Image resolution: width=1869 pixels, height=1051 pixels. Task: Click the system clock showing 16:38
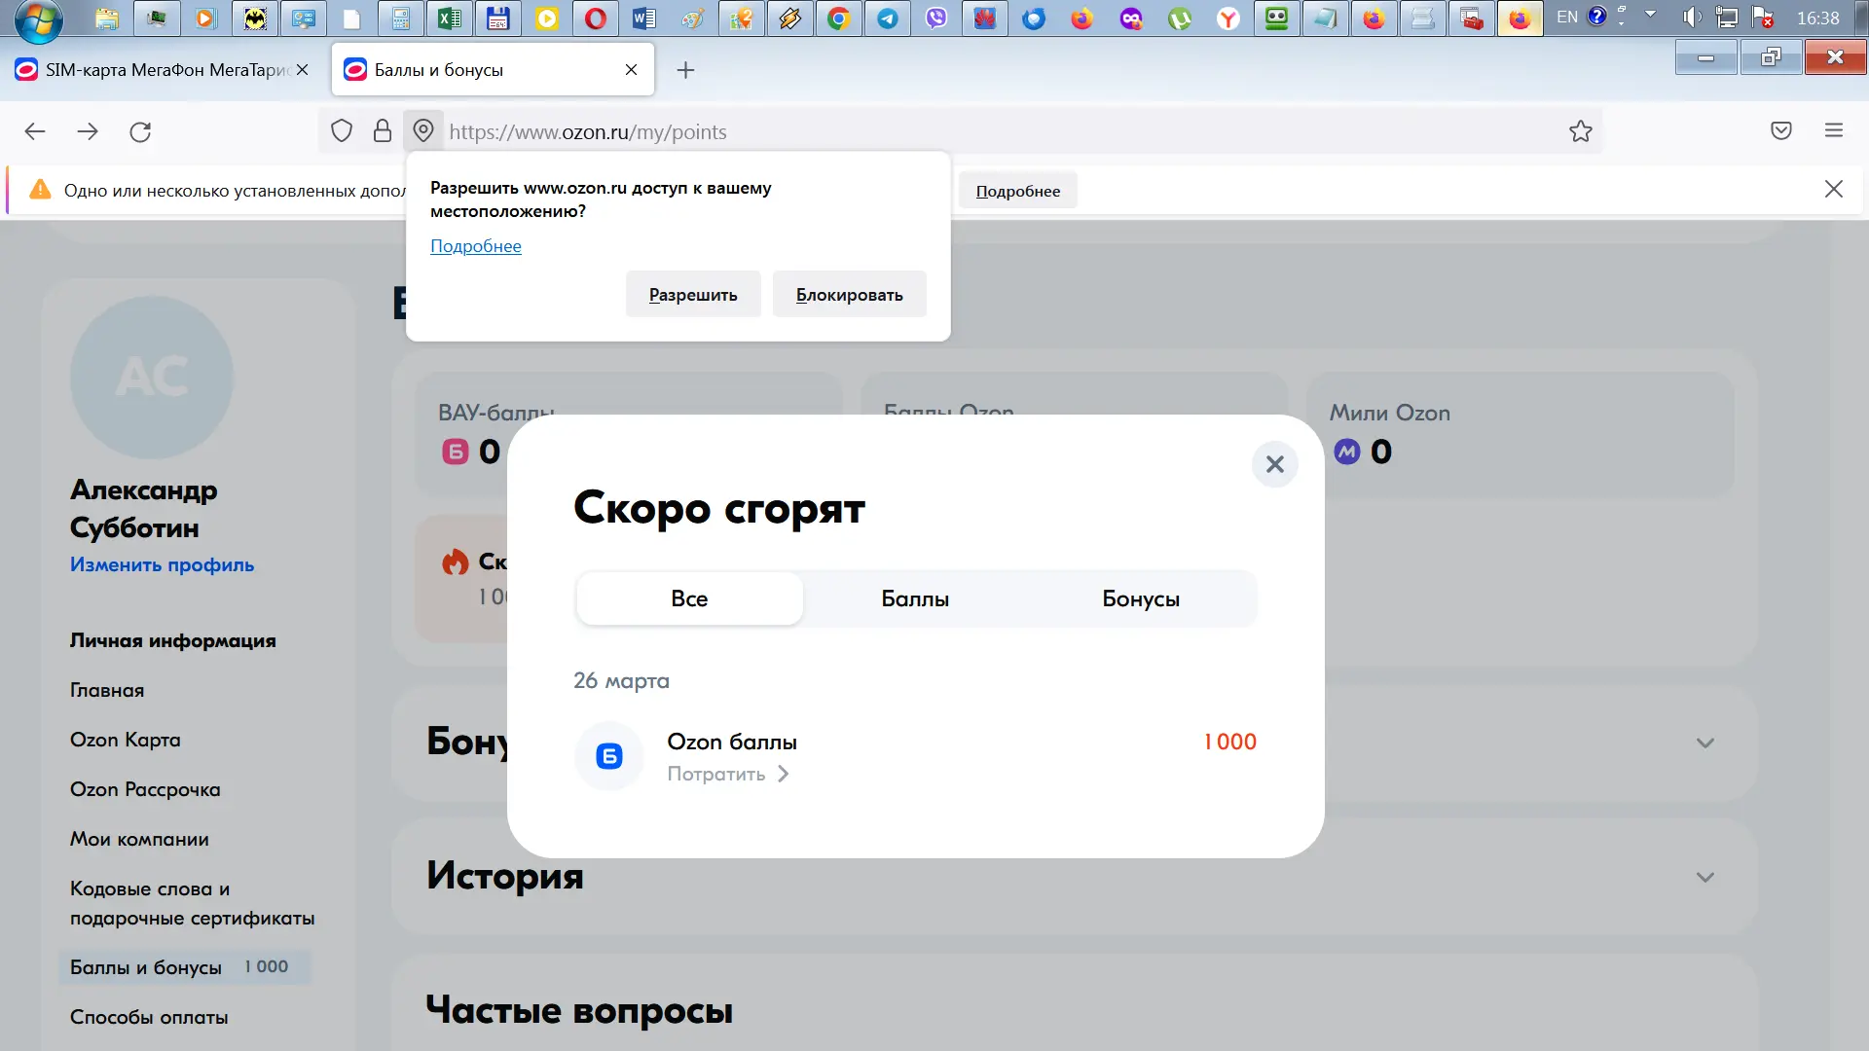pos(1817,18)
